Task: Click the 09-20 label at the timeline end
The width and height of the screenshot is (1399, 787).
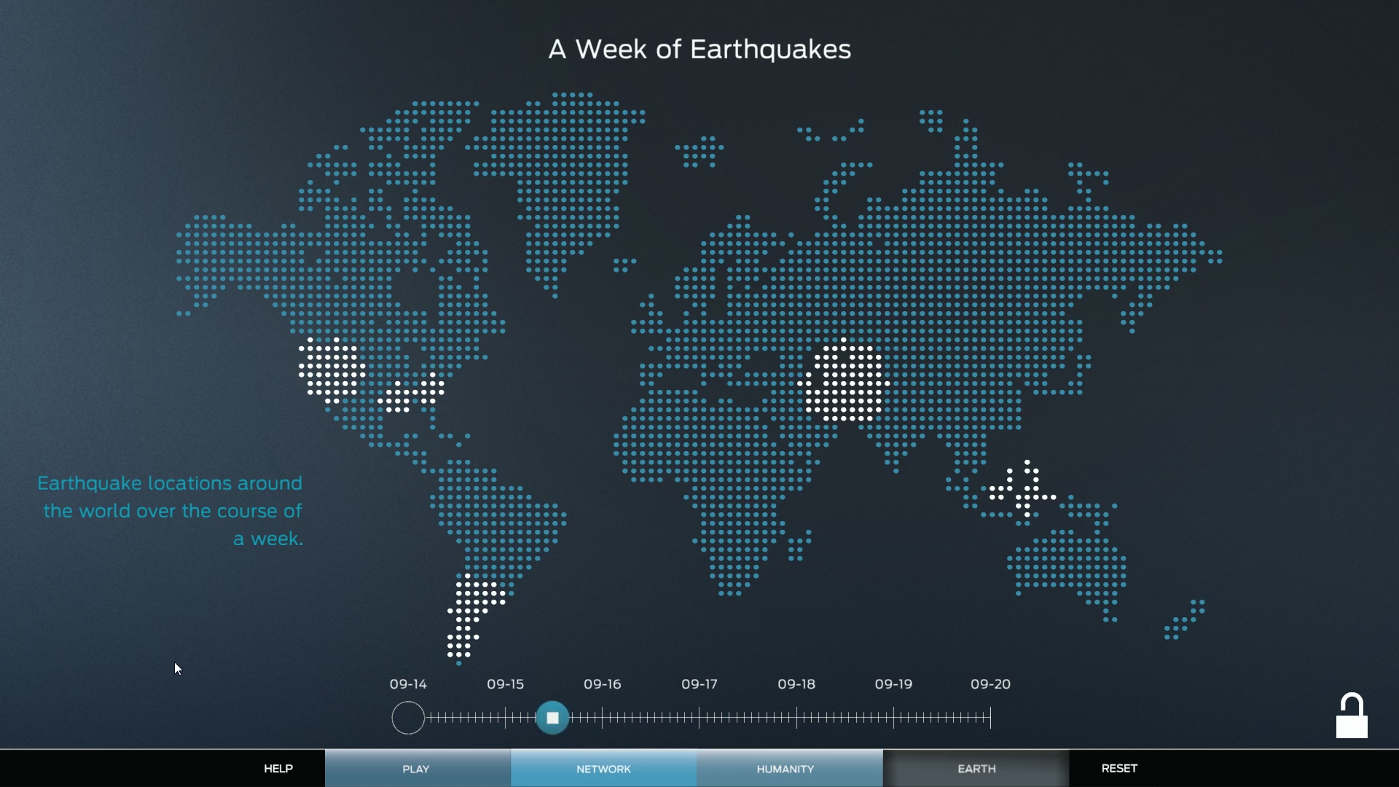Action: (990, 684)
